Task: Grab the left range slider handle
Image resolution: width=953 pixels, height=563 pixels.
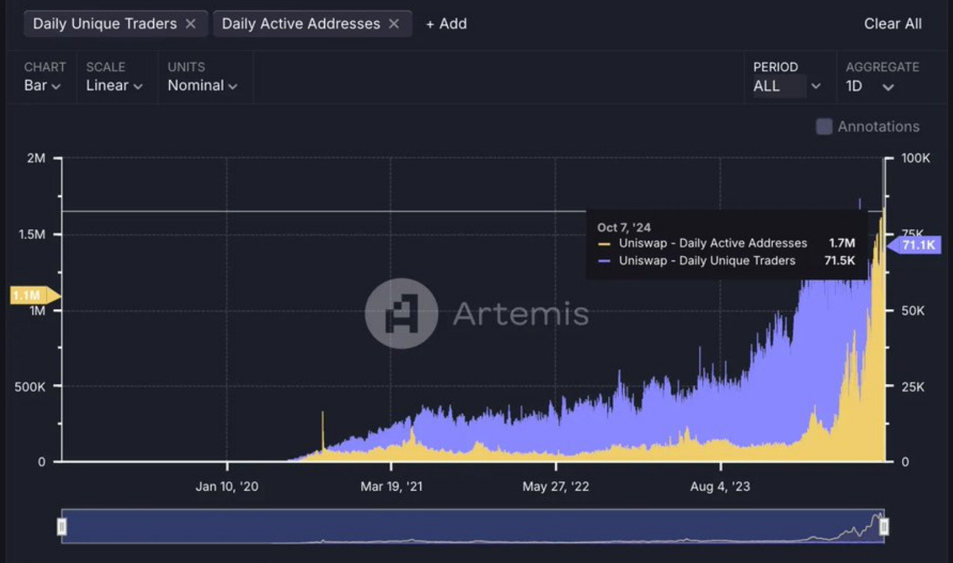Action: point(62,526)
